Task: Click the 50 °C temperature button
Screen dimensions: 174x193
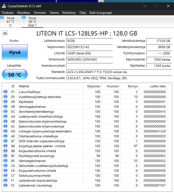Action: 15,75
